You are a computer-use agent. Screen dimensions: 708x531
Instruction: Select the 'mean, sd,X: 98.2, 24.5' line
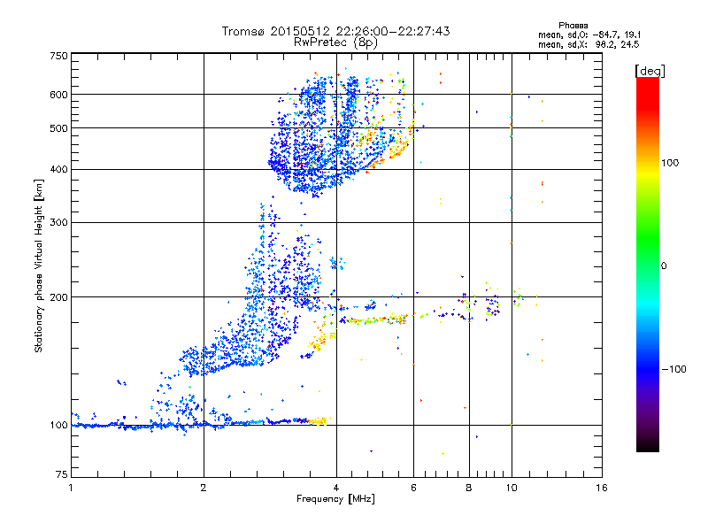(x=589, y=44)
